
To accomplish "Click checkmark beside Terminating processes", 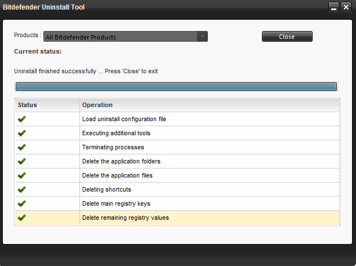I will (x=22, y=147).
